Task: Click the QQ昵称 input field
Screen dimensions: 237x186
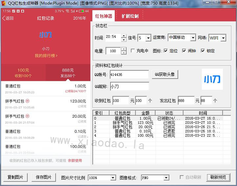Action: pyautogui.click(x=130, y=86)
